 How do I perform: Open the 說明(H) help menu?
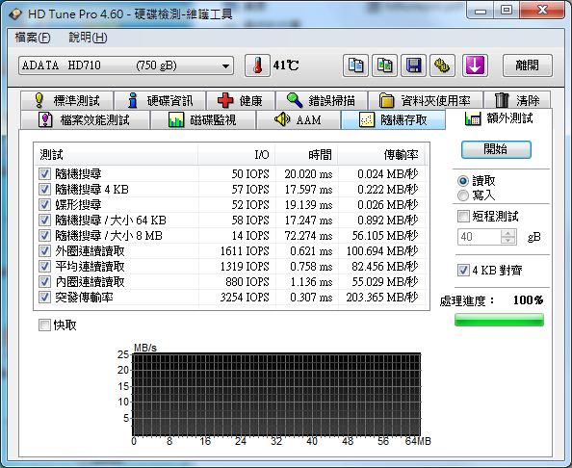88,38
